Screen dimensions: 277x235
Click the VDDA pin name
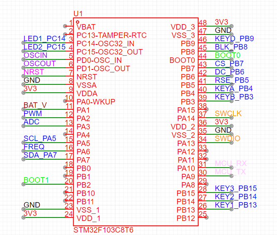coord(87,94)
